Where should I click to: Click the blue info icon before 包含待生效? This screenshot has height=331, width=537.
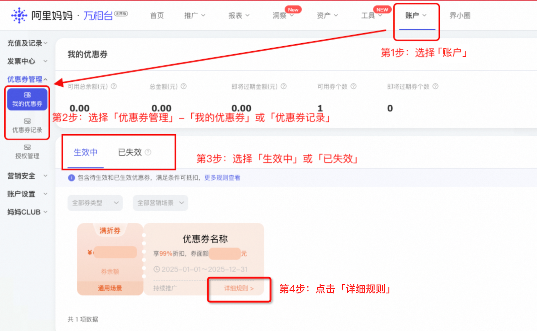click(x=71, y=178)
